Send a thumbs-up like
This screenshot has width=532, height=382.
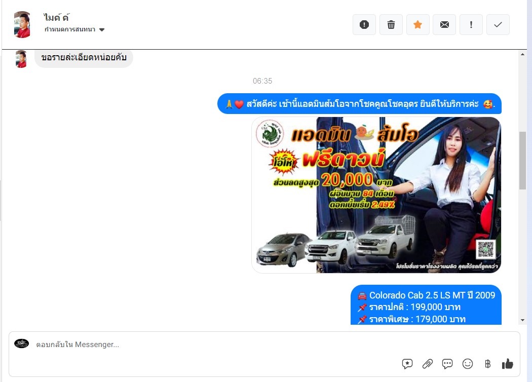(x=508, y=364)
